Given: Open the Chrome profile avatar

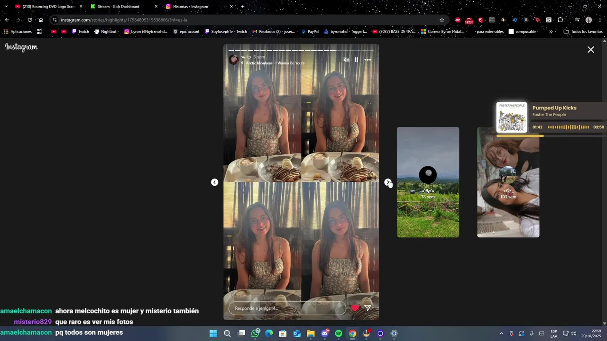Looking at the screenshot, I should [589, 20].
